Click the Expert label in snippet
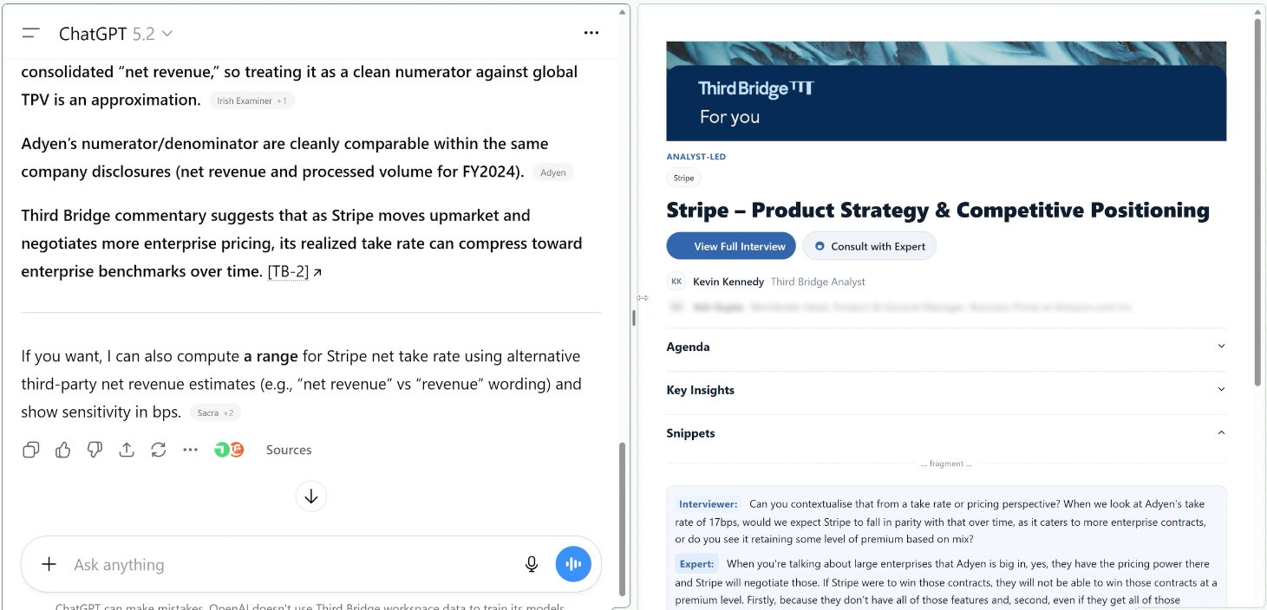Screen dimensions: 1267x610 tap(696, 564)
